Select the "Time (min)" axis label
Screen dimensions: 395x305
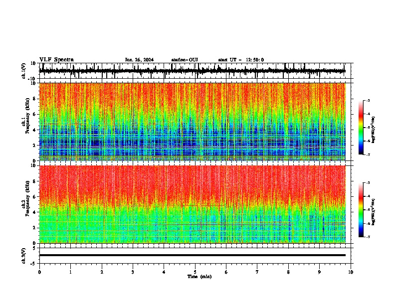pos(199,277)
